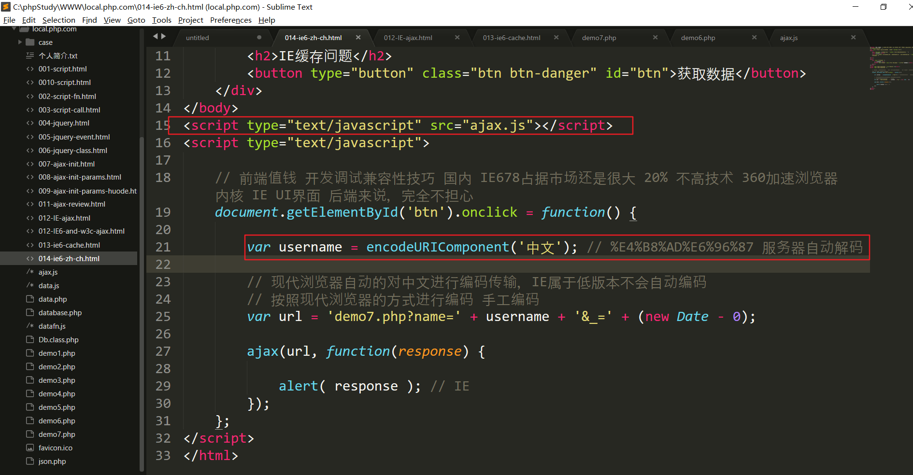Navigate to next tab with right arrow

tap(164, 37)
